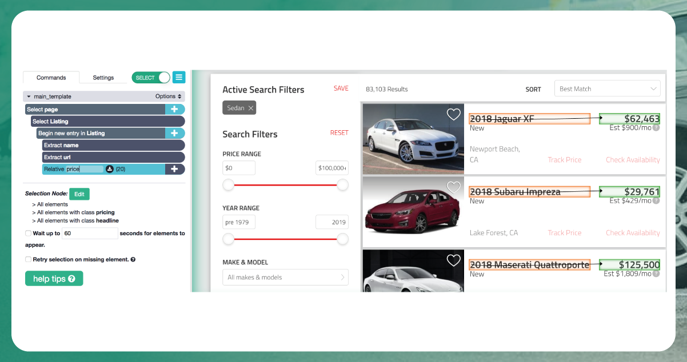Click the minimum price field $0
This screenshot has height=362, width=687.
[239, 168]
